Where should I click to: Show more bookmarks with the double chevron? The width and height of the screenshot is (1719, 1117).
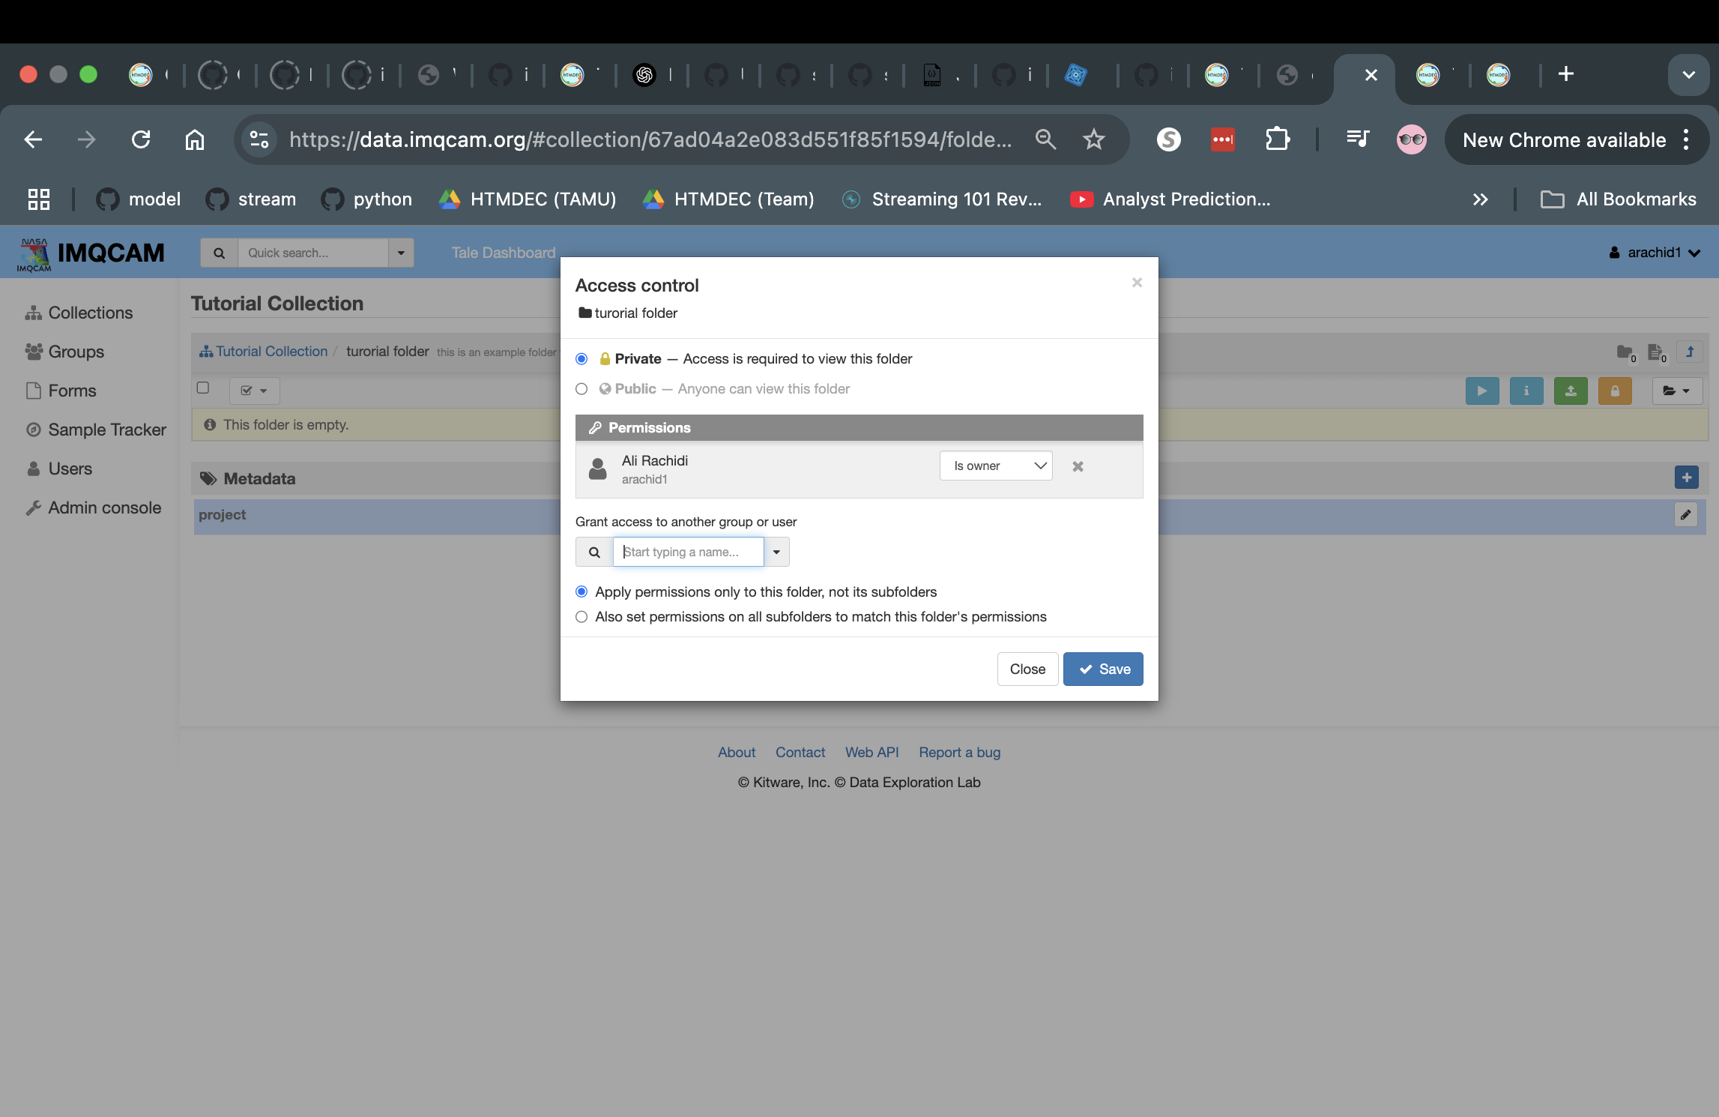(x=1480, y=199)
